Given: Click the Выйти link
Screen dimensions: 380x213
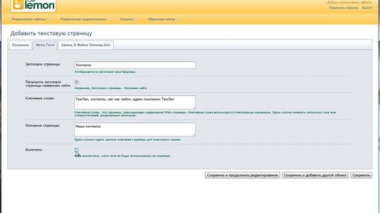Looking at the screenshot, I should click(x=367, y=8).
